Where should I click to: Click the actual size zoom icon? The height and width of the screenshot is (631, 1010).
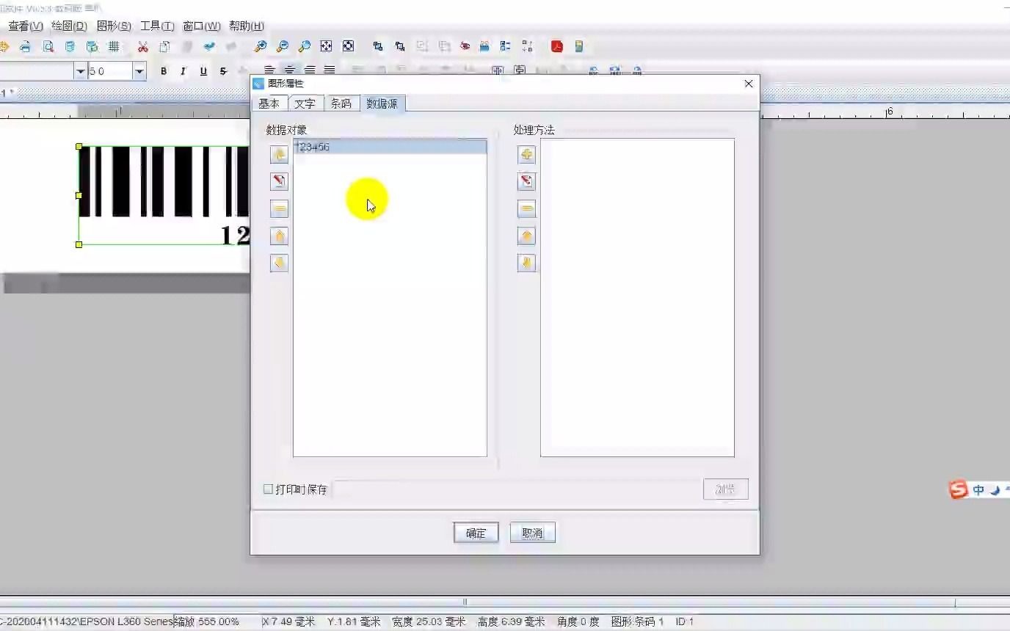pyautogui.click(x=348, y=46)
